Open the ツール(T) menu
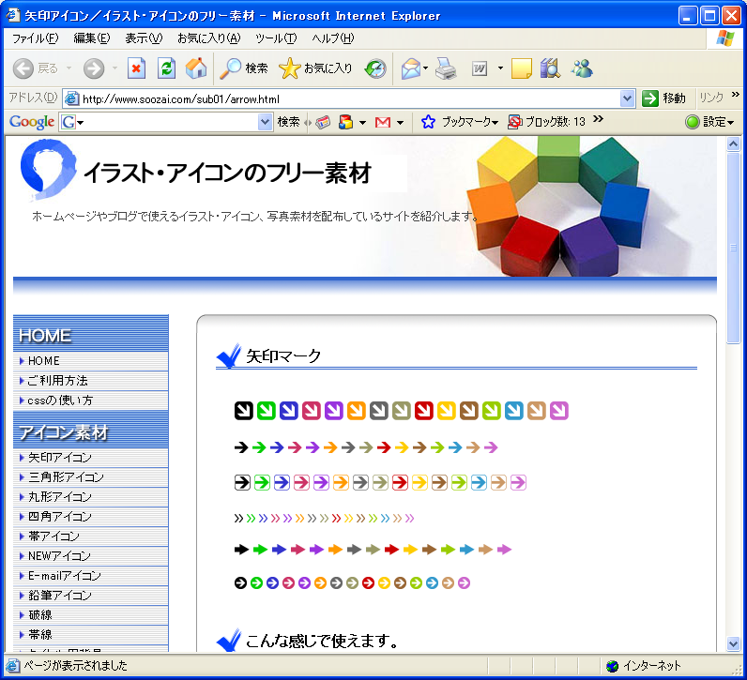This screenshot has width=747, height=680. (276, 38)
